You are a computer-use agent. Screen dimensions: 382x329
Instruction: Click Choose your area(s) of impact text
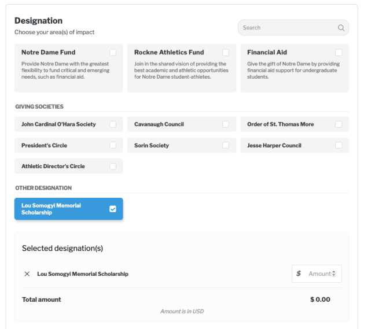pos(54,32)
